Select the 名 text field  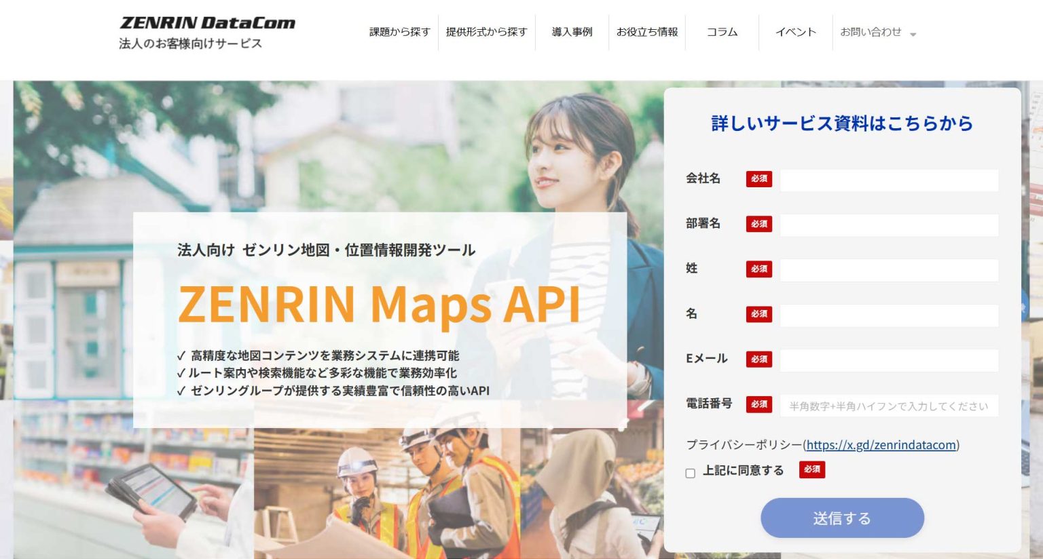(x=890, y=315)
